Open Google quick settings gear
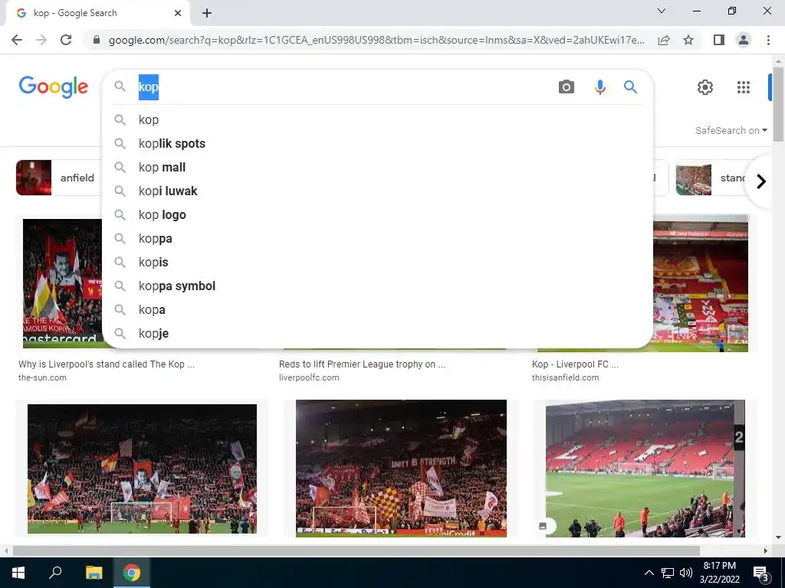Viewport: 785px width, 588px height. click(705, 87)
